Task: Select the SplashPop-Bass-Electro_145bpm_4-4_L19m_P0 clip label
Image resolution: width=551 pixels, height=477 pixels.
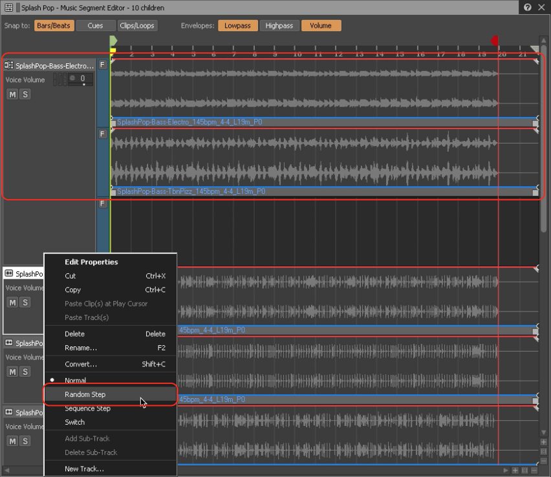Action: point(189,122)
